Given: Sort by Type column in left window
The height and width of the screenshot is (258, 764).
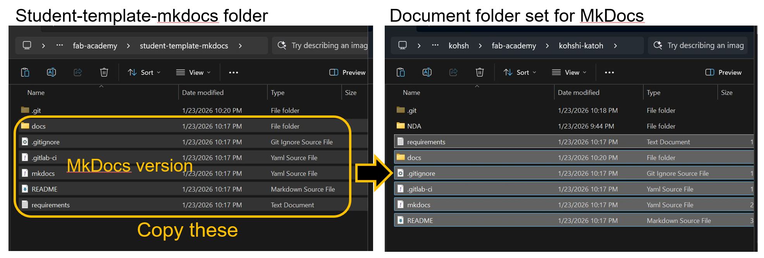Looking at the screenshot, I should (x=277, y=93).
